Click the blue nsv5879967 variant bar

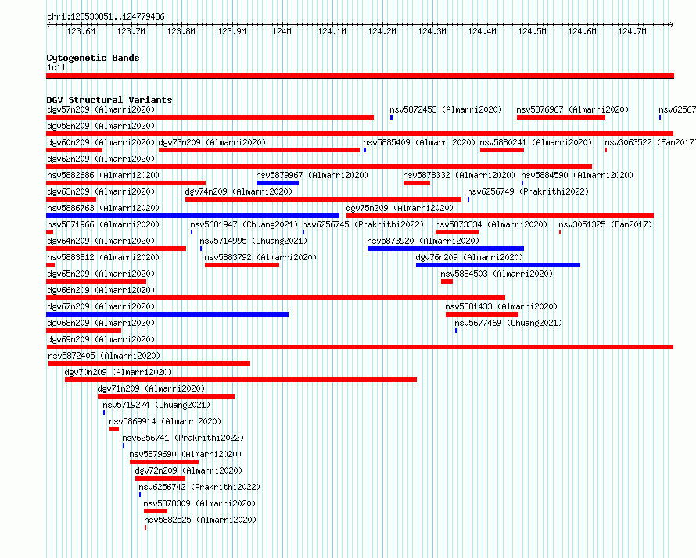coord(278,183)
